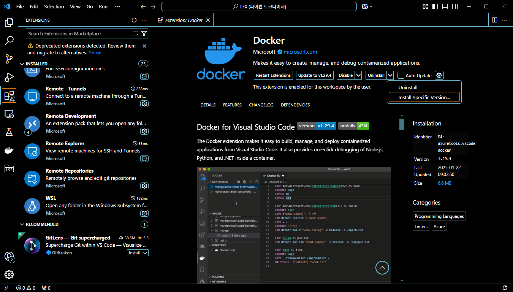Open the Docker whale view in activity bar
513x292 pixels.
click(9, 150)
